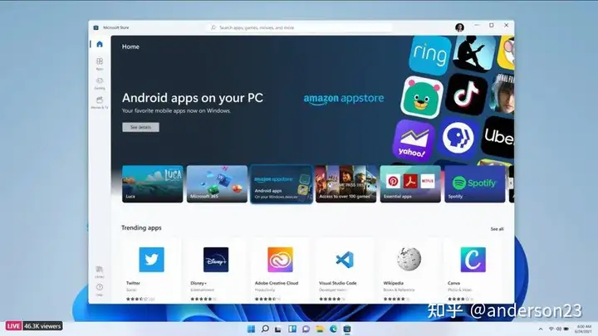Image resolution: width=598 pixels, height=336 pixels.
Task: Click See all for Trending apps
Action: click(x=497, y=229)
